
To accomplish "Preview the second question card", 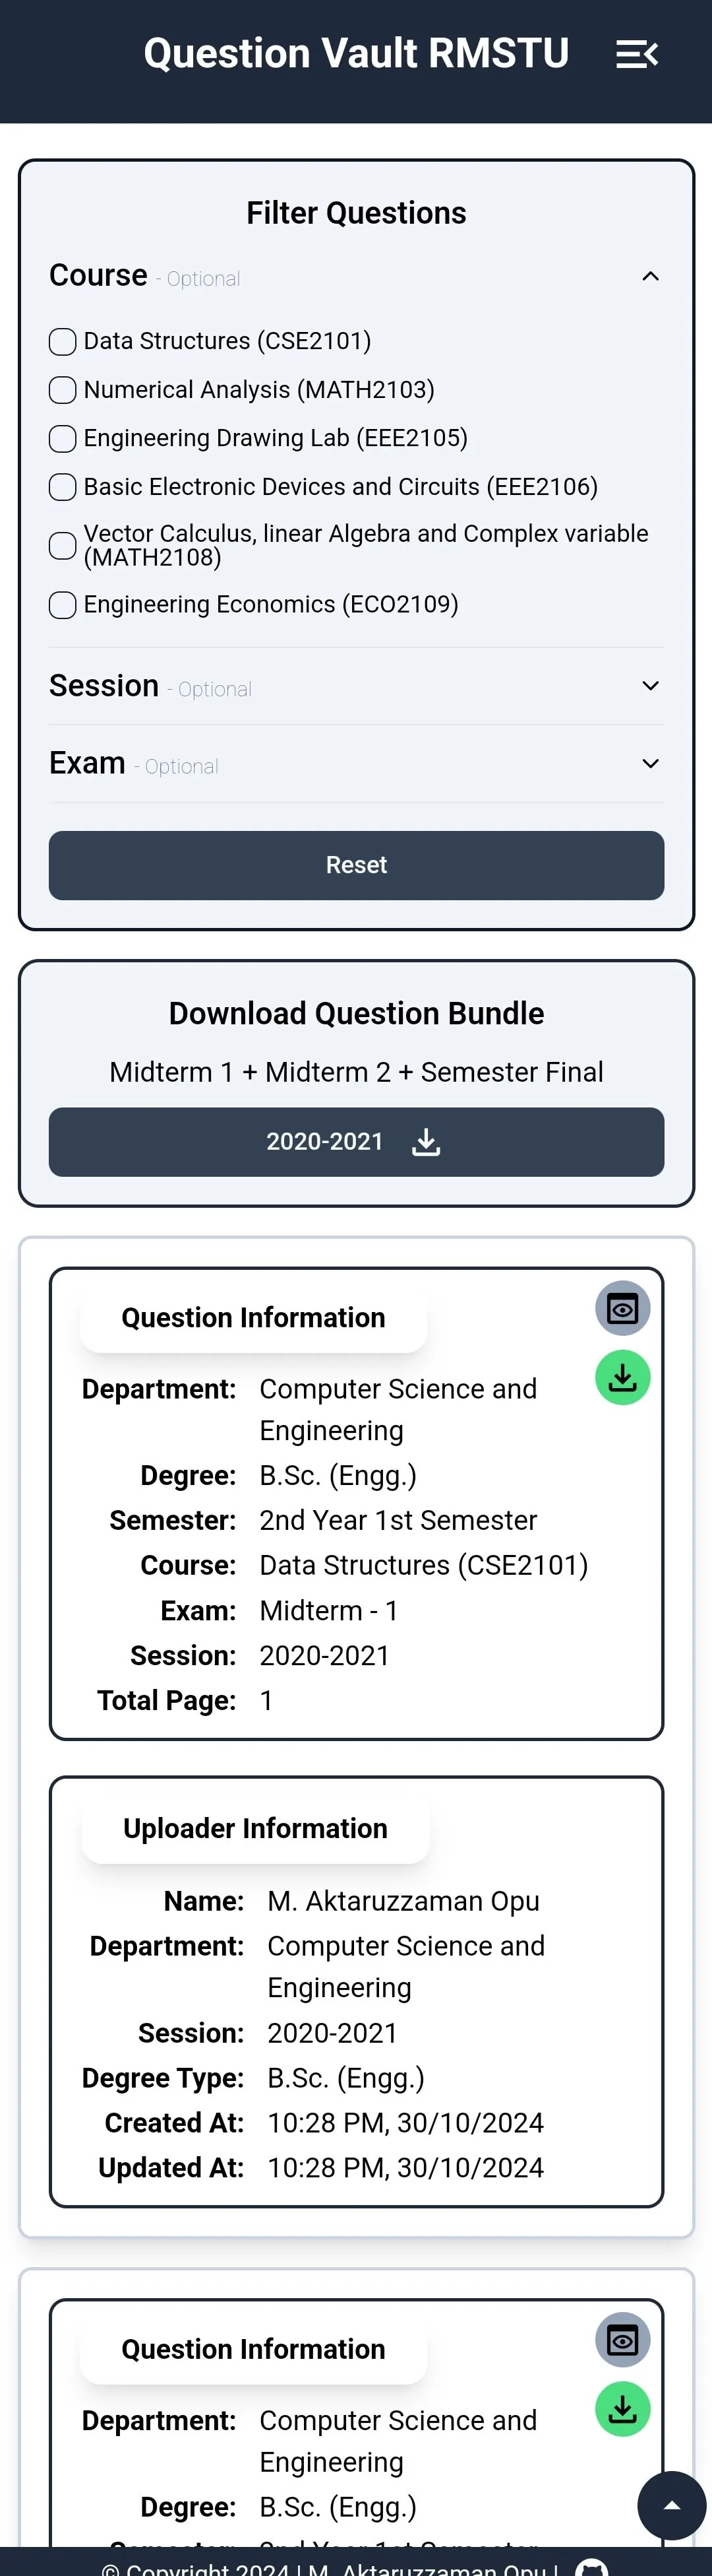I will click(x=622, y=2340).
